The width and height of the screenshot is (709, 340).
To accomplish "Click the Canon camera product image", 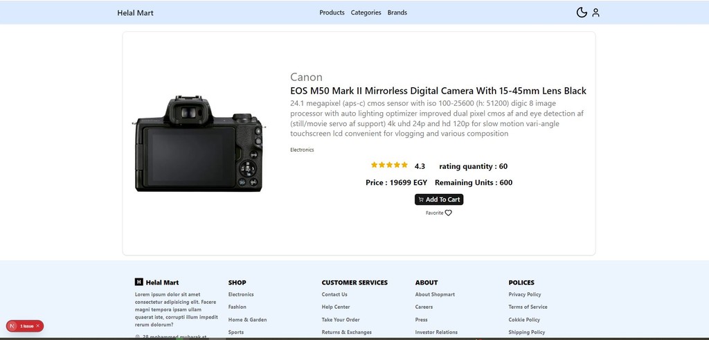I will [199, 143].
